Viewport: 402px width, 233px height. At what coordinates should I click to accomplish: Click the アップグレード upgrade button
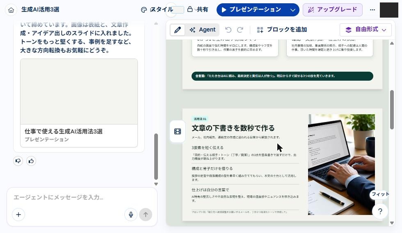333,10
